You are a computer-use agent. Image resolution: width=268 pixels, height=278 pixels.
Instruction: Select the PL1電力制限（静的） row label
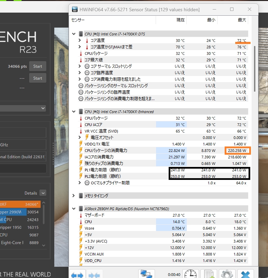tap(103, 170)
